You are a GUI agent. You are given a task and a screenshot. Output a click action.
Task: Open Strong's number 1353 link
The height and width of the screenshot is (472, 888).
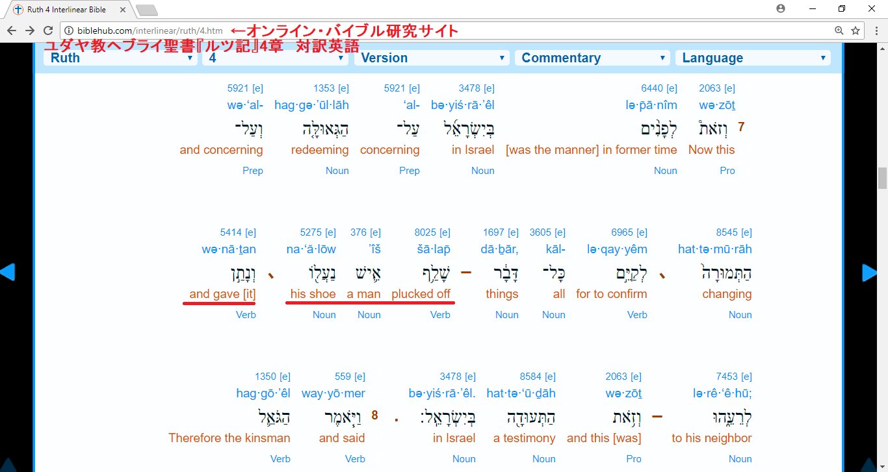click(x=324, y=88)
